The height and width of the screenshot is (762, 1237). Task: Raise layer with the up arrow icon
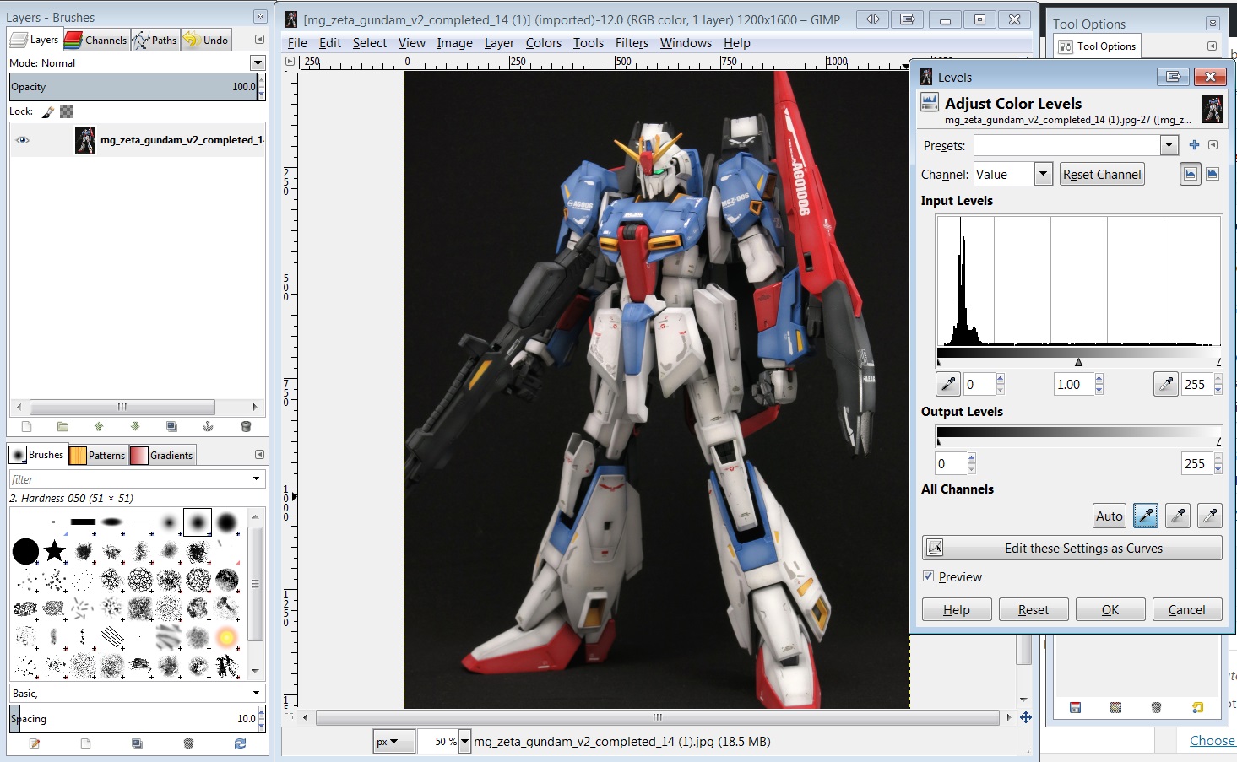(99, 426)
